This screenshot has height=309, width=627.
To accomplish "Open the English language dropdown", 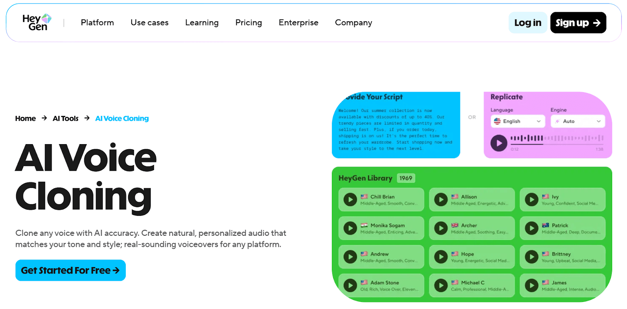I will (518, 121).
